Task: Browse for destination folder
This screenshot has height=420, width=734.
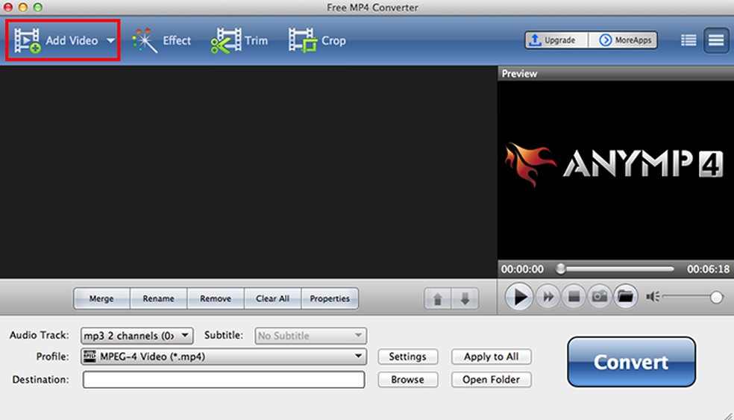Action: pos(408,380)
